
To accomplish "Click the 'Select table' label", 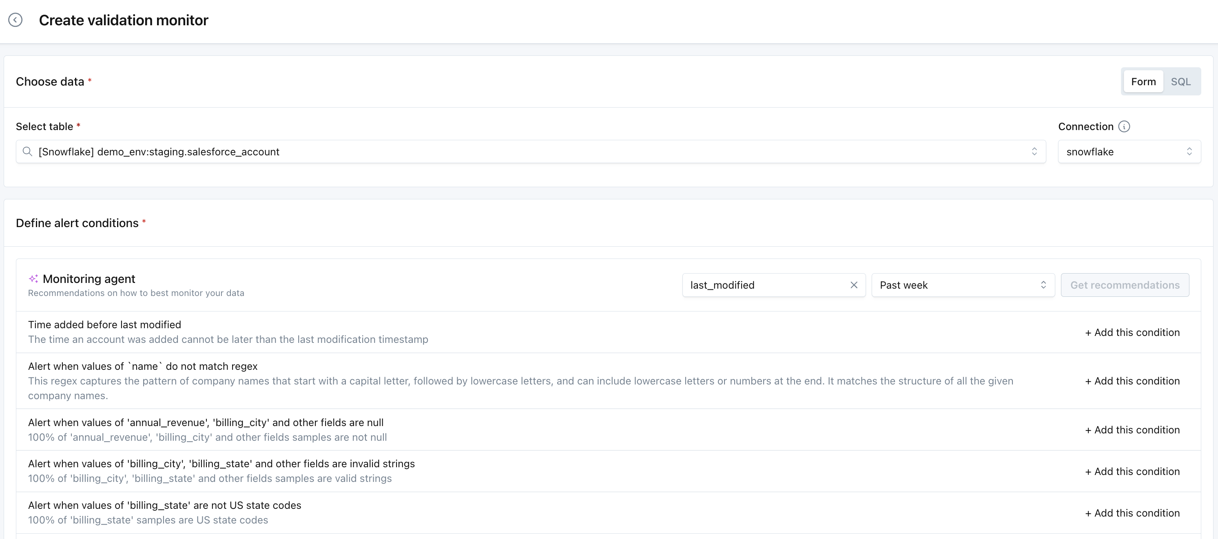I will click(x=44, y=126).
